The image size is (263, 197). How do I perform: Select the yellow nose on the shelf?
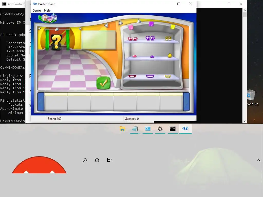click(170, 55)
